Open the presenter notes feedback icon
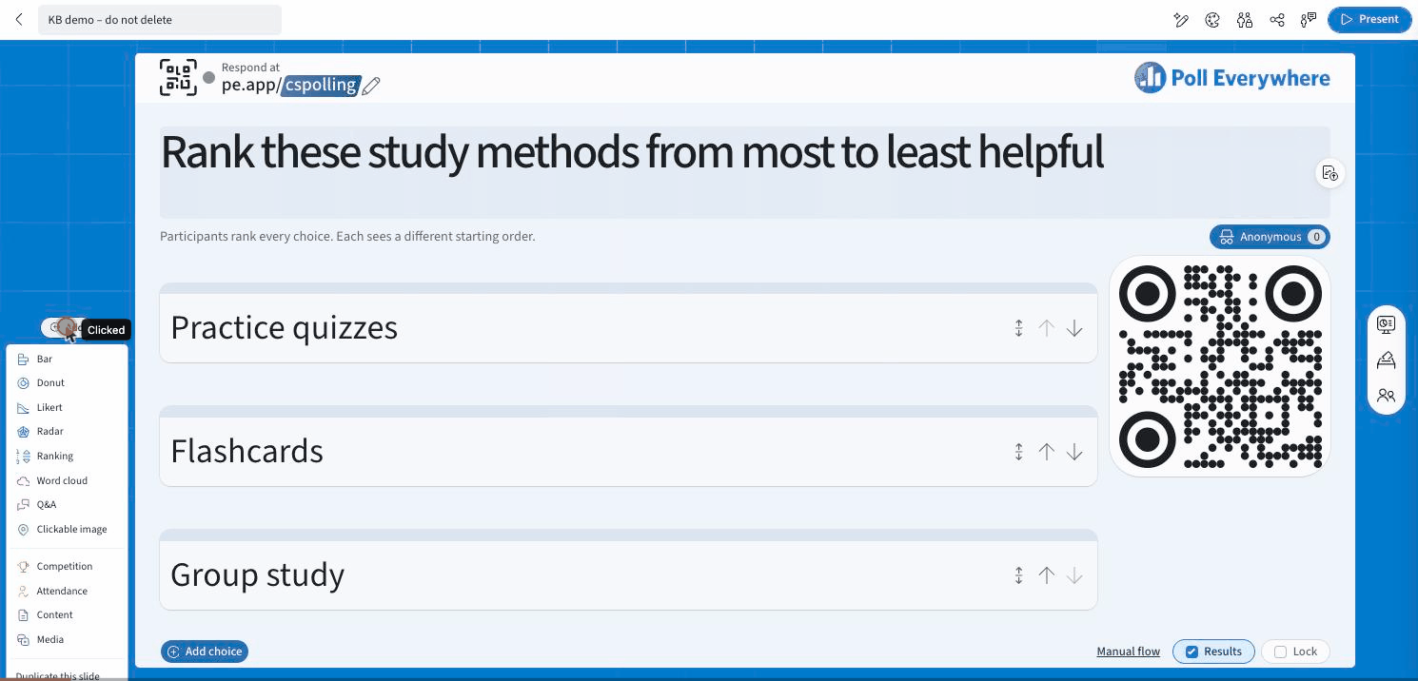Image resolution: width=1418 pixels, height=681 pixels. [x=1309, y=20]
